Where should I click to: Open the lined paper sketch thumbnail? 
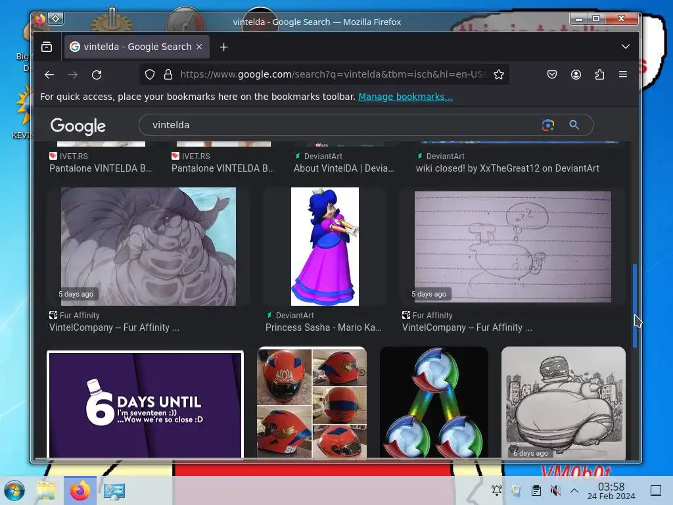pyautogui.click(x=513, y=247)
